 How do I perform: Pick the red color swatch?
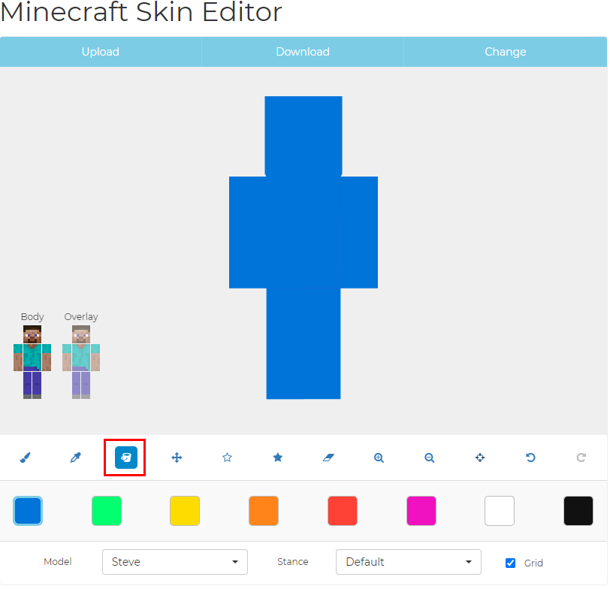[343, 511]
